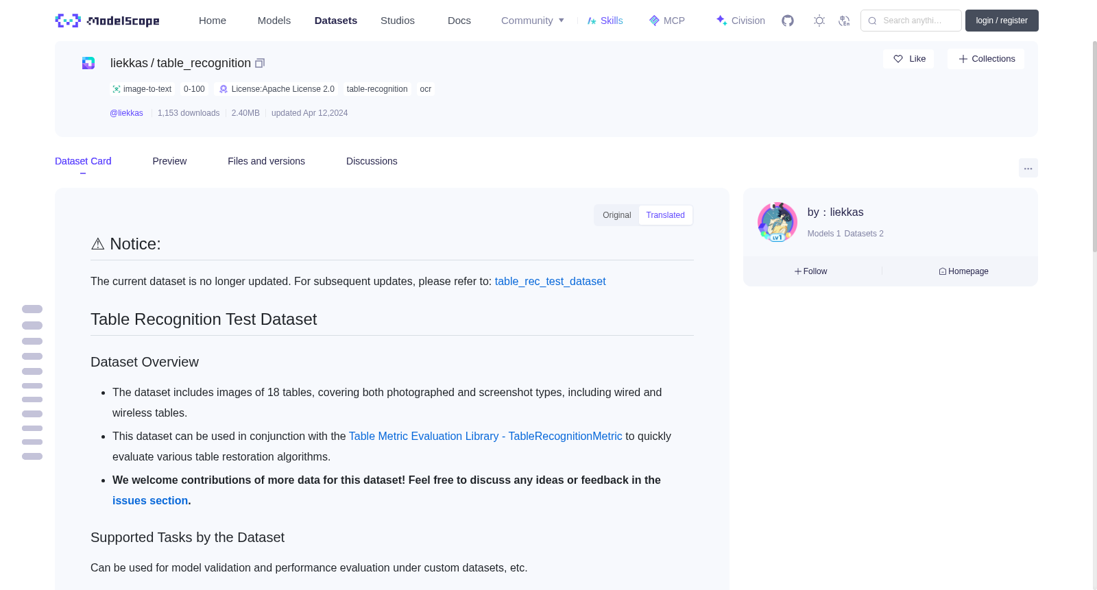Viewport: 1097px width, 590px height.
Task: Click the ocr tag
Action: [x=426, y=89]
